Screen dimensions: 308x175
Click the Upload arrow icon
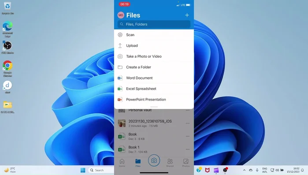click(x=120, y=45)
